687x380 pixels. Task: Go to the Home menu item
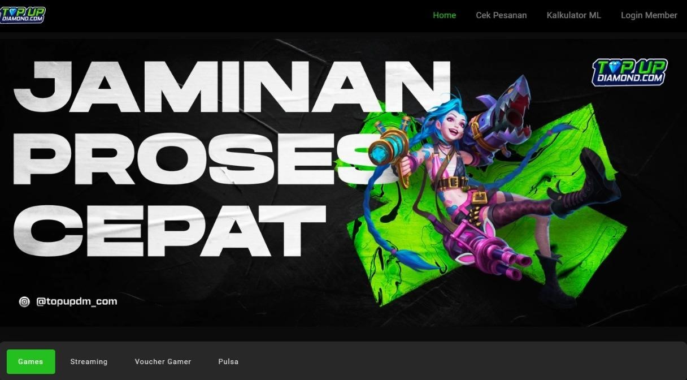click(x=444, y=15)
